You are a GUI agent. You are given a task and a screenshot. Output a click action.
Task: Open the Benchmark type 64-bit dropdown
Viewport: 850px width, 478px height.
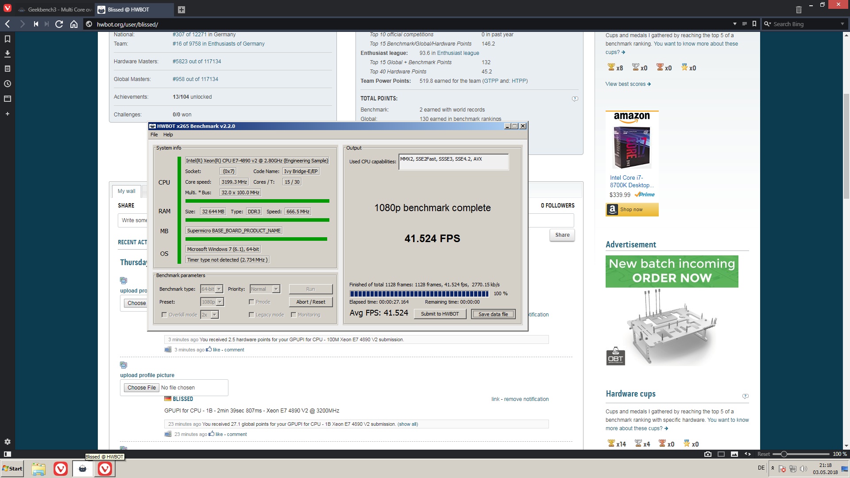212,289
